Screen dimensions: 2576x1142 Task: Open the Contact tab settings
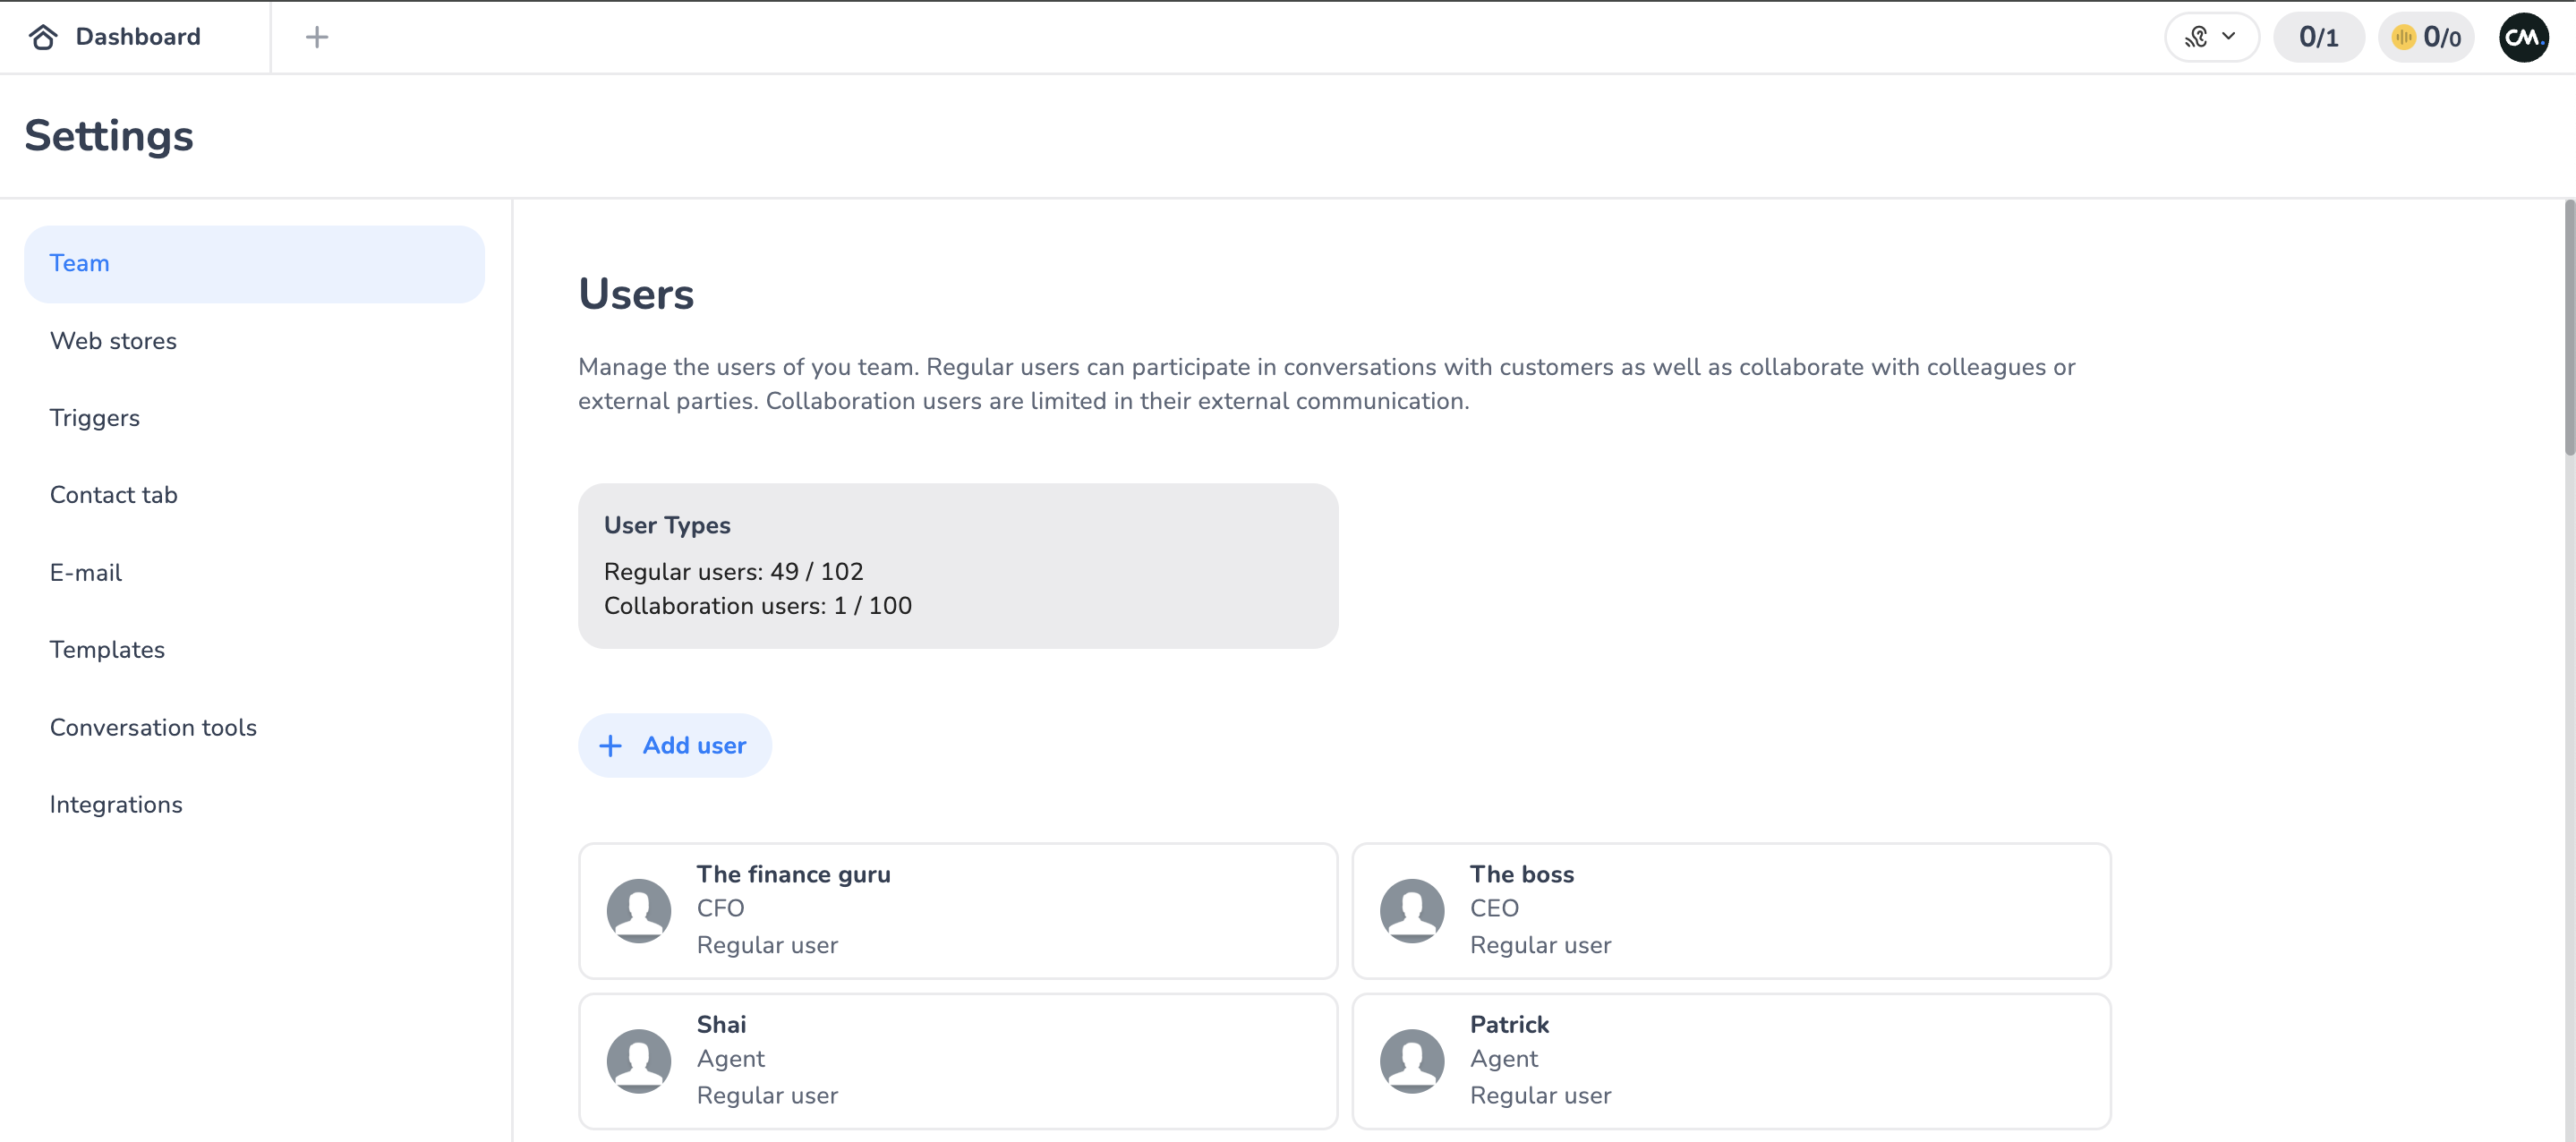(x=113, y=495)
